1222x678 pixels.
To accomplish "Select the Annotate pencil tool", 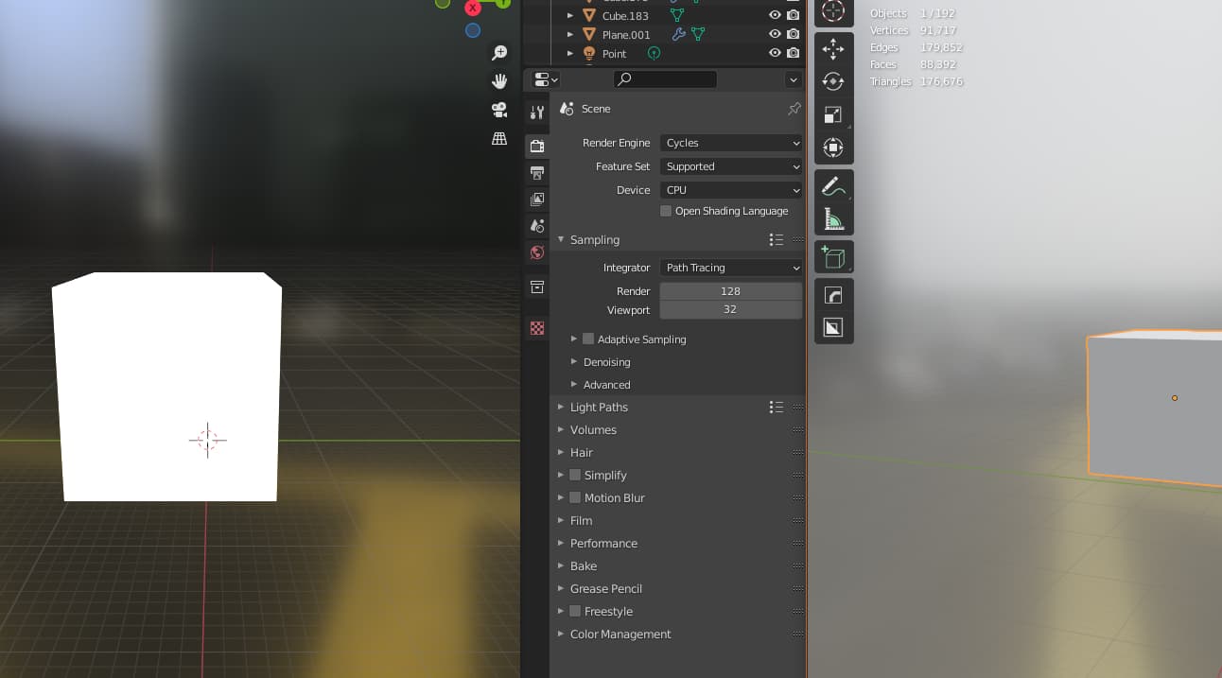I will pos(833,186).
